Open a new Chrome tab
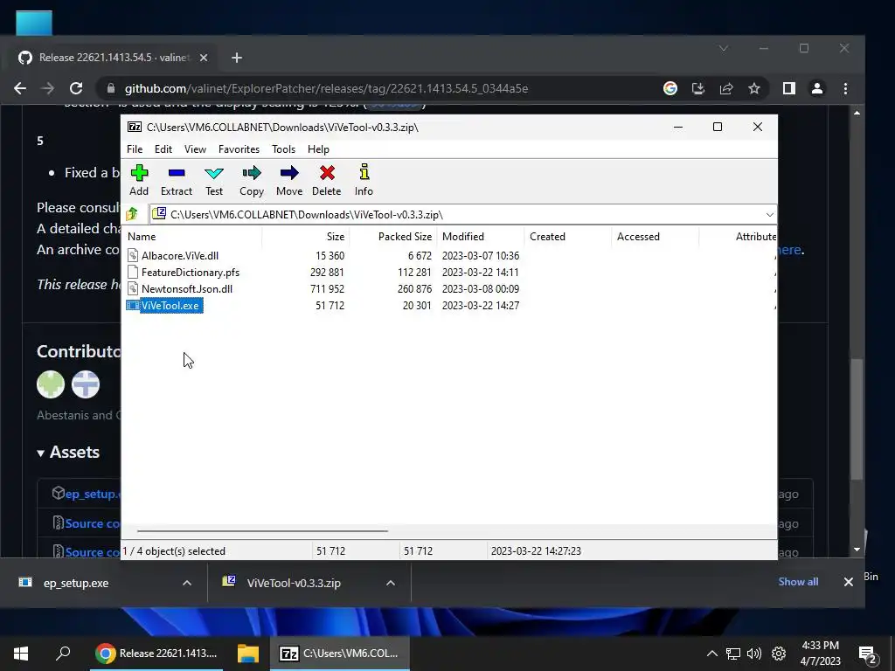Screen dimensions: 895x671 coord(237,58)
